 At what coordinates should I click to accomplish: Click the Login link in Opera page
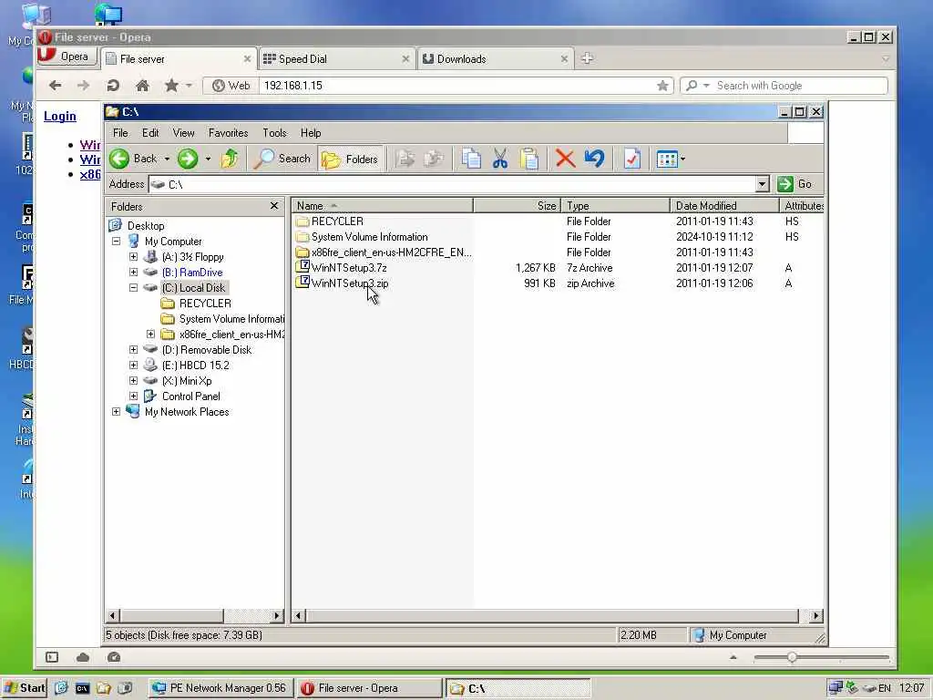(59, 116)
